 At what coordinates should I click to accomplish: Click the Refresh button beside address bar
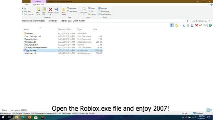(188, 21)
